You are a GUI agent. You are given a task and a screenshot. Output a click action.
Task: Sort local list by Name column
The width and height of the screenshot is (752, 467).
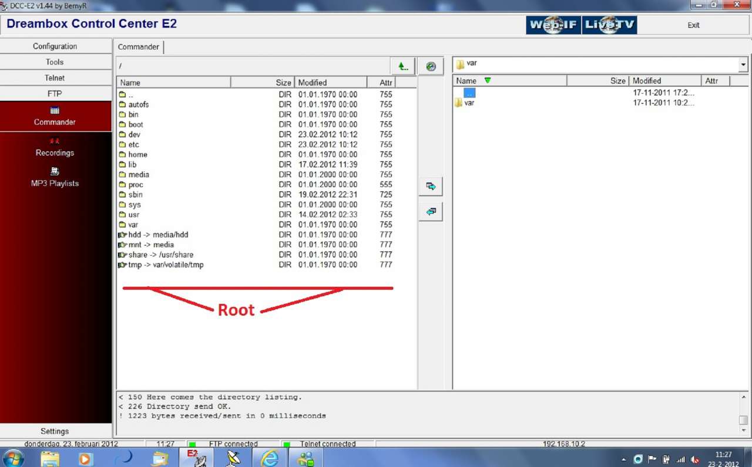click(510, 81)
